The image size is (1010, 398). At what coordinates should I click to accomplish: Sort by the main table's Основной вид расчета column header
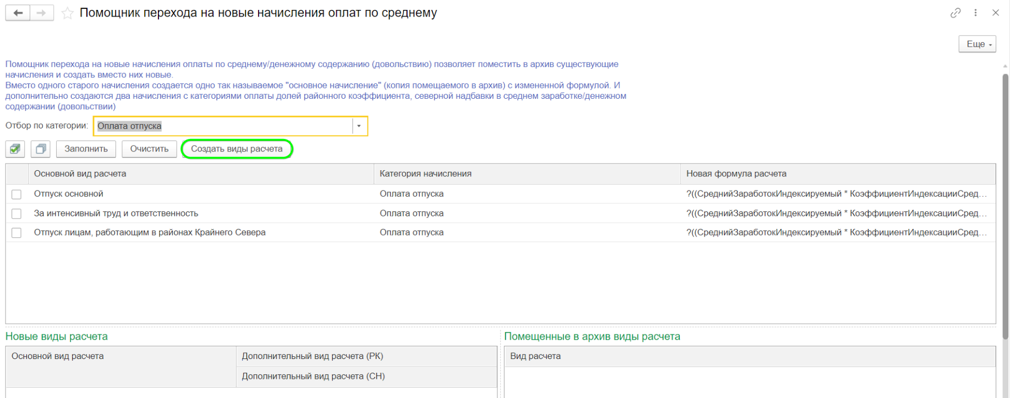pos(201,173)
